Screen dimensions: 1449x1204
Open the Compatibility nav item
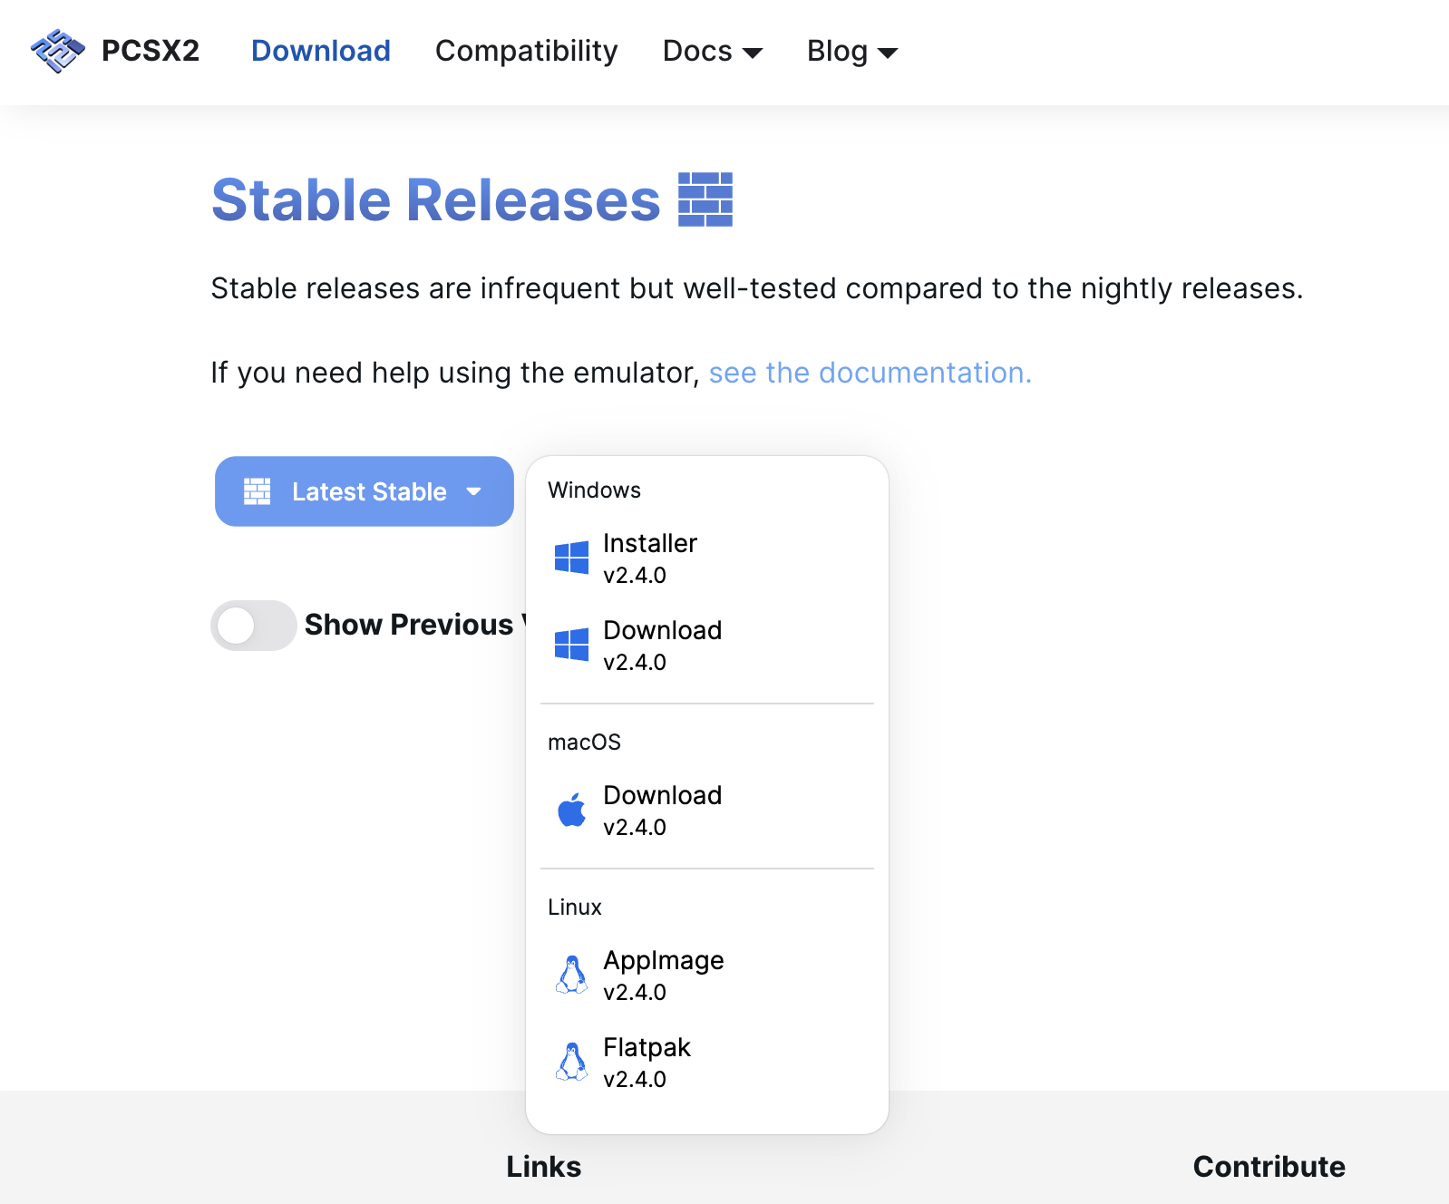(x=526, y=52)
